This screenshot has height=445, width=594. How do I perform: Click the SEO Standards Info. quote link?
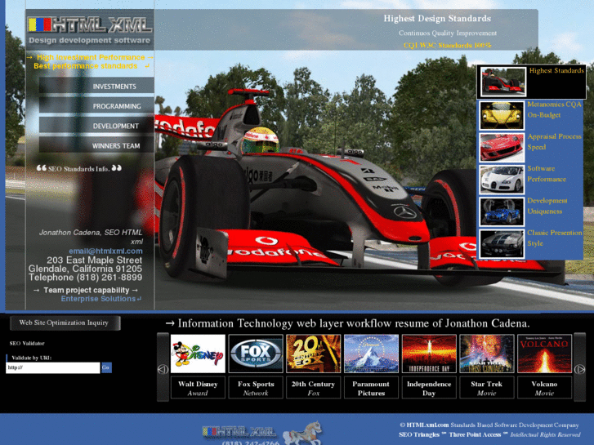79,168
